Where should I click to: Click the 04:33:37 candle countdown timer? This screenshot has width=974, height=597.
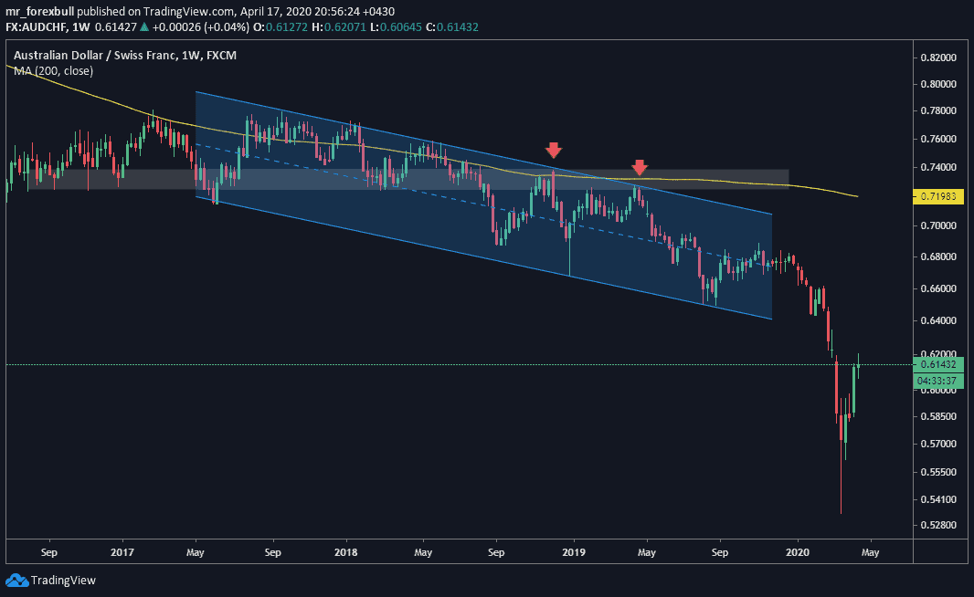(940, 380)
